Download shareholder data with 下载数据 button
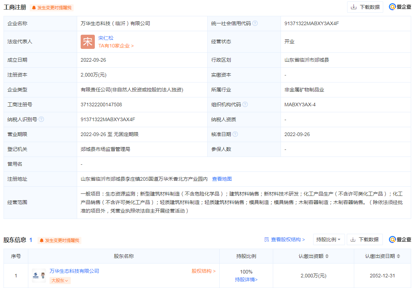The image size is (414, 288). (x=364, y=239)
